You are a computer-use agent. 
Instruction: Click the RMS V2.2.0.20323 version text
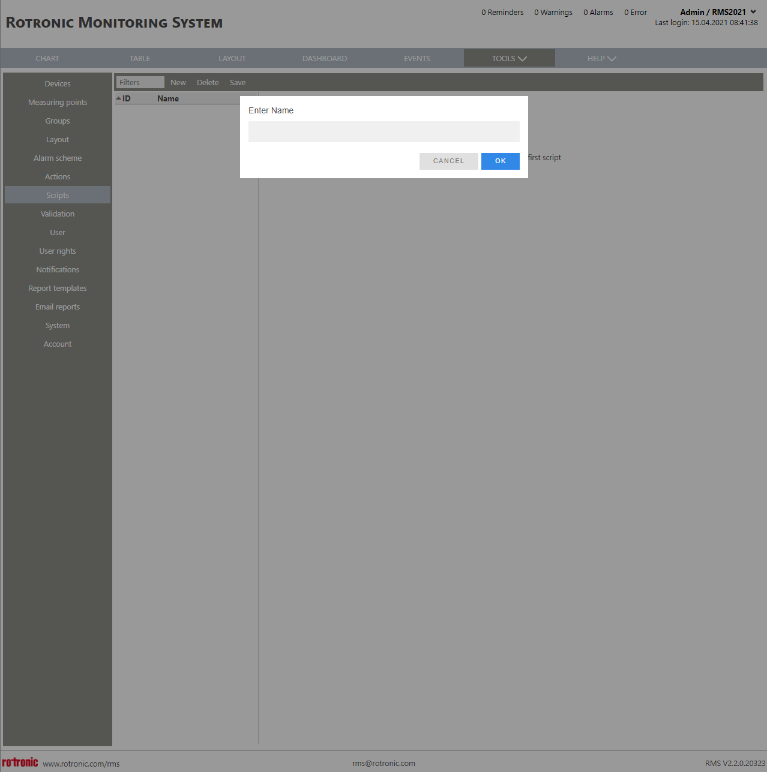735,763
